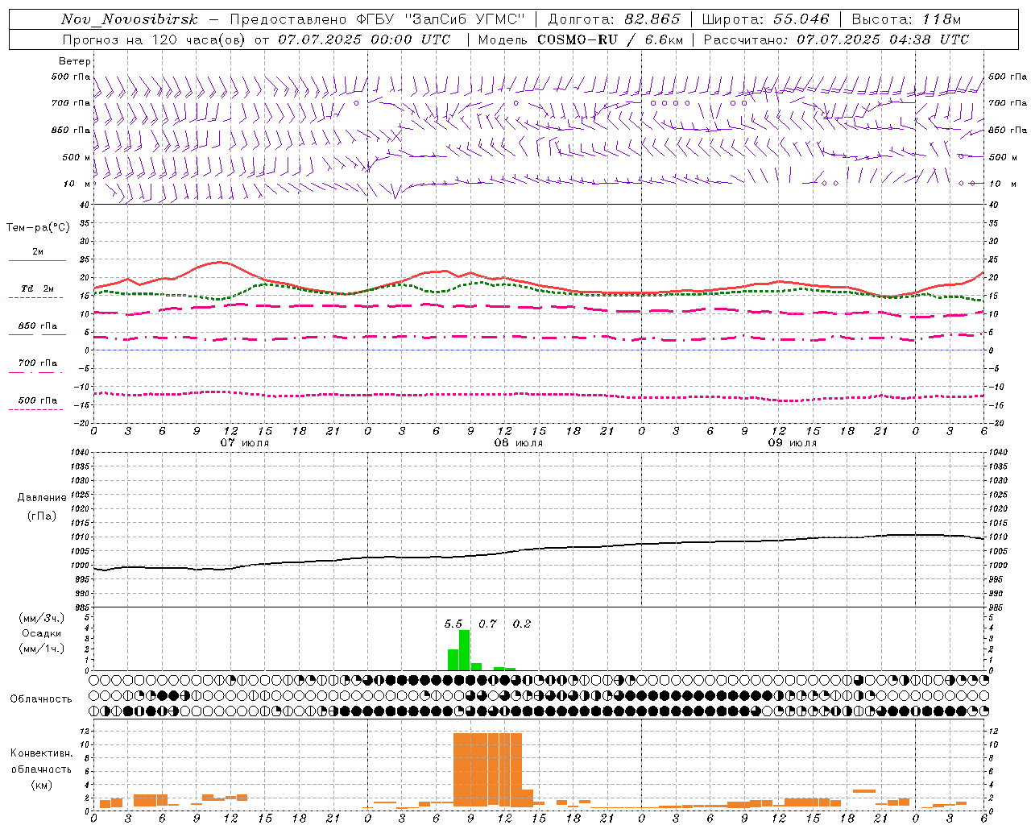Image resolution: width=1031 pixels, height=825 pixels.
Task: Click the Рассчитано: 07.07.2025 04:38 UTC text
Action: point(836,39)
